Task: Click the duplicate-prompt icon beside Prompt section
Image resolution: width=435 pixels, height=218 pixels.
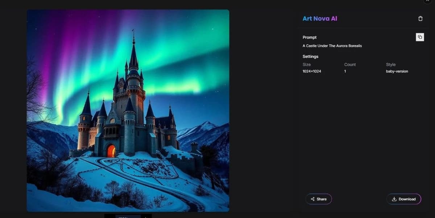Action: pyautogui.click(x=419, y=37)
